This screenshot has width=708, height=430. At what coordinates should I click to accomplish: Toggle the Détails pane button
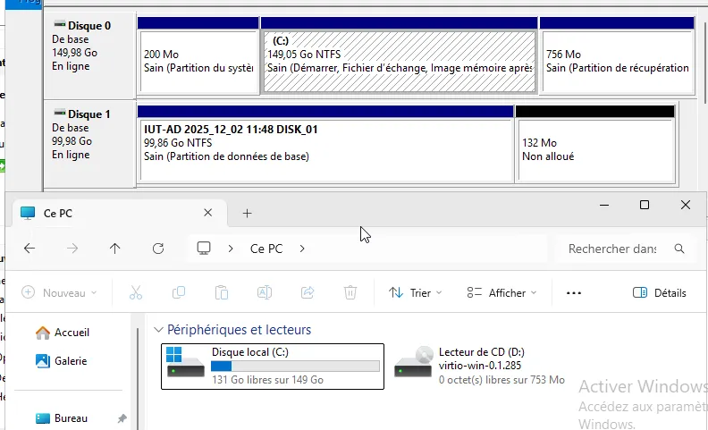tap(659, 292)
